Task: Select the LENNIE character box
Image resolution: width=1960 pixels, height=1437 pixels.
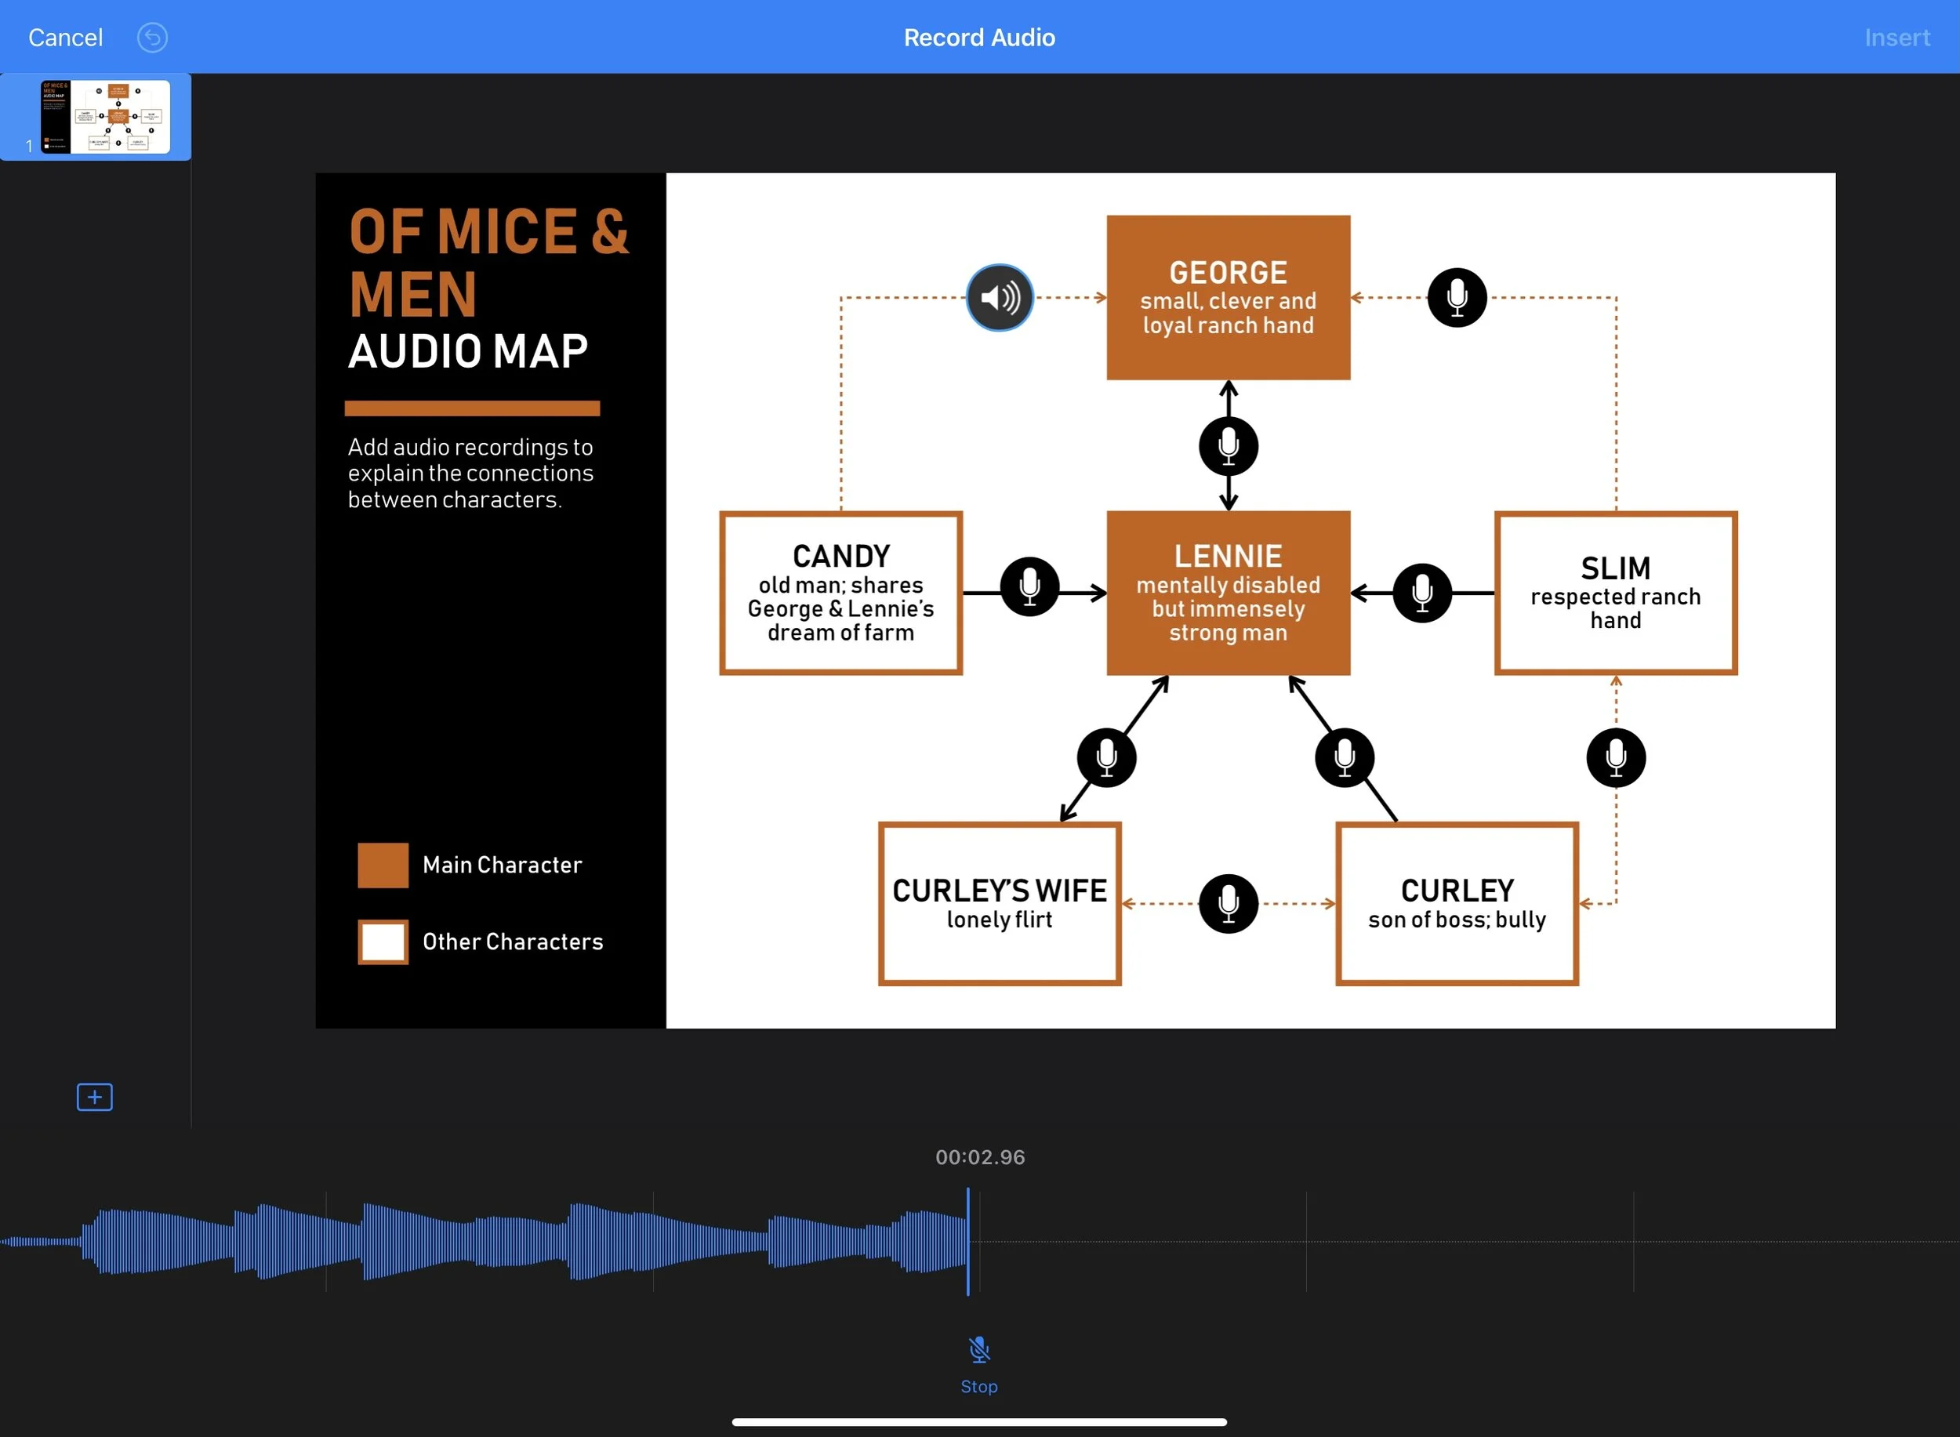Action: coord(1228,593)
